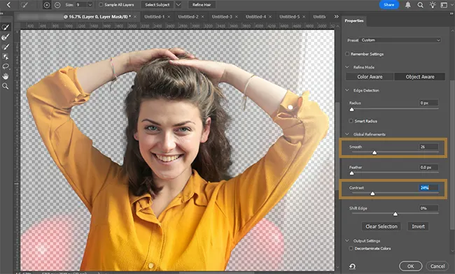Collapse the Output Settings section
This screenshot has height=274, width=455.
(x=347, y=240)
